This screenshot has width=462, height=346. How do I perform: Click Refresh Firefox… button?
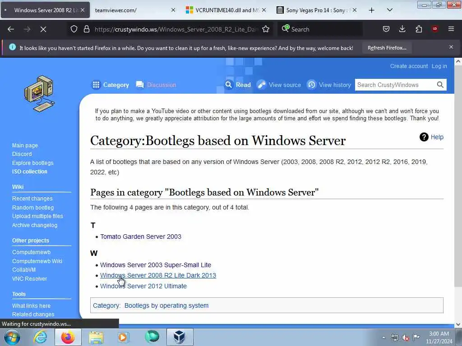pos(387,48)
